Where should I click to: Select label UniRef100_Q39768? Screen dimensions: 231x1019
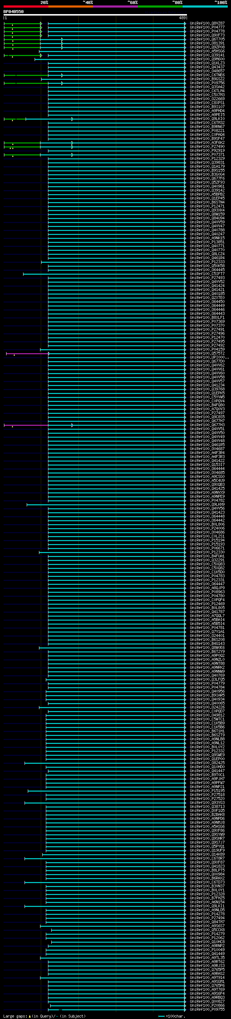(x=207, y=389)
